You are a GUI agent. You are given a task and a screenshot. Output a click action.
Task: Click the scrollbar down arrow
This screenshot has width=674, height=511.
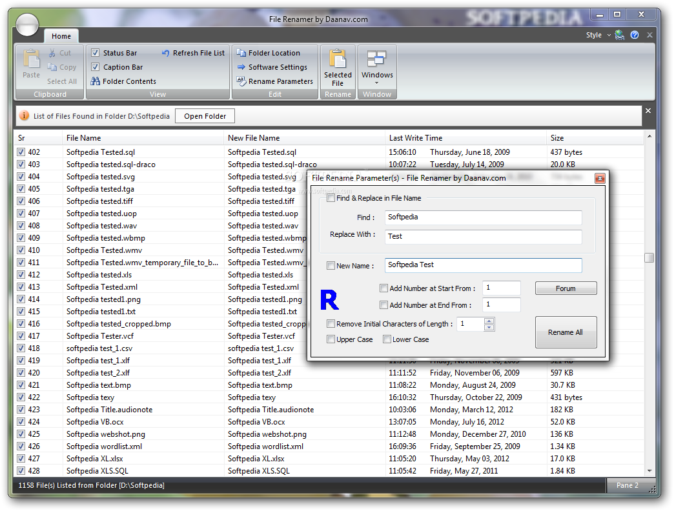649,471
